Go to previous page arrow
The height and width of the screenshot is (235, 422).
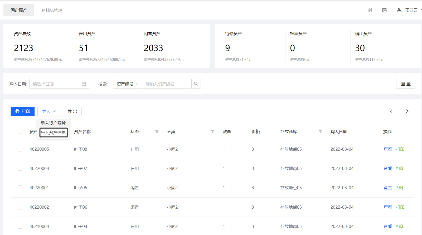pos(391,111)
